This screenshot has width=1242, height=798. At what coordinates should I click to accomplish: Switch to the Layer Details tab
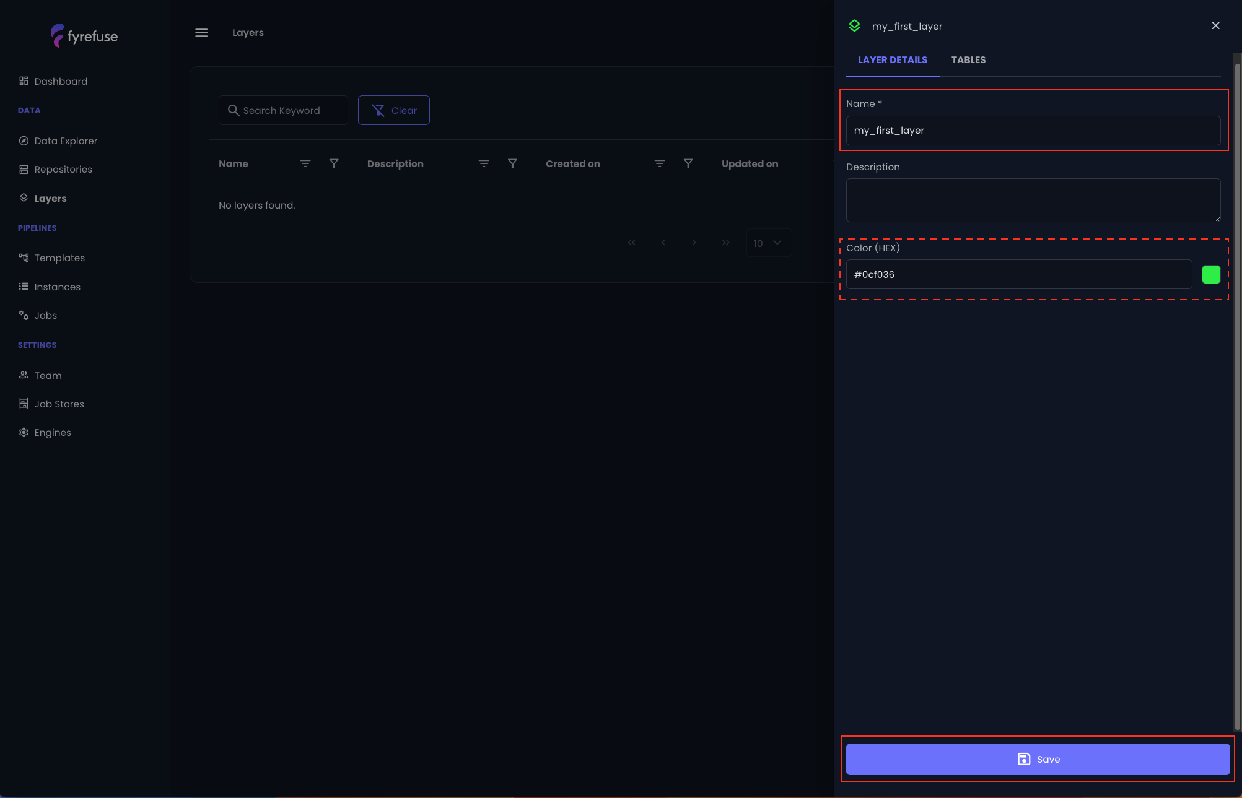(893, 60)
